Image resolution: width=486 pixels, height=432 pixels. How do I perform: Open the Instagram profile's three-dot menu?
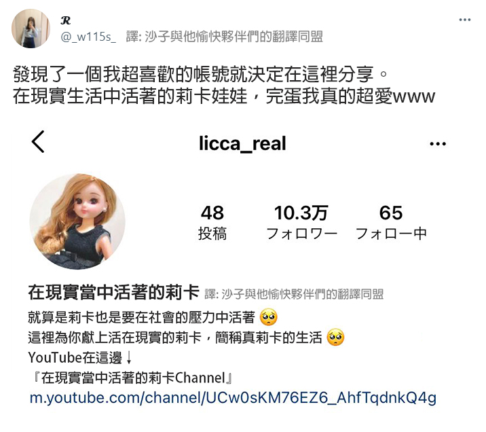coord(438,143)
